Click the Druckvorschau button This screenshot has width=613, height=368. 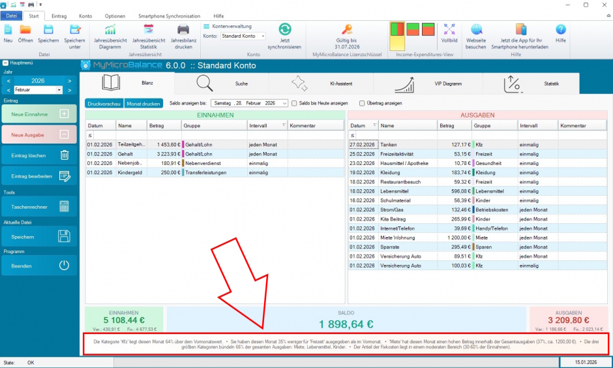[x=104, y=103]
